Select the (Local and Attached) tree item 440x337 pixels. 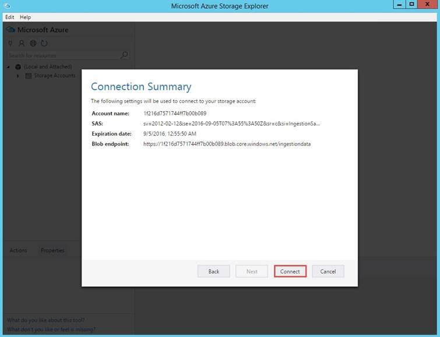coord(48,67)
